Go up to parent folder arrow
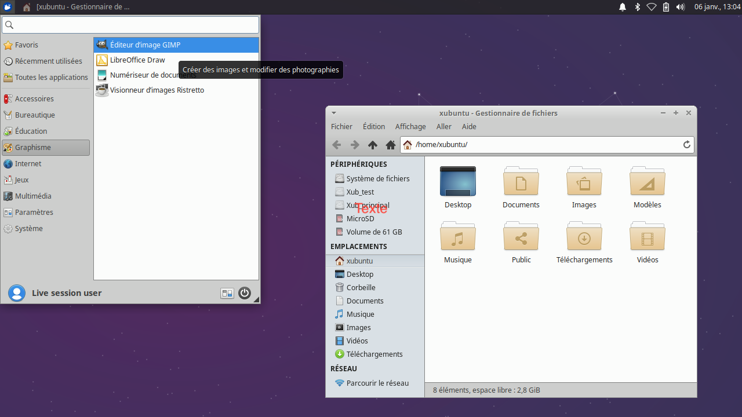 point(373,145)
